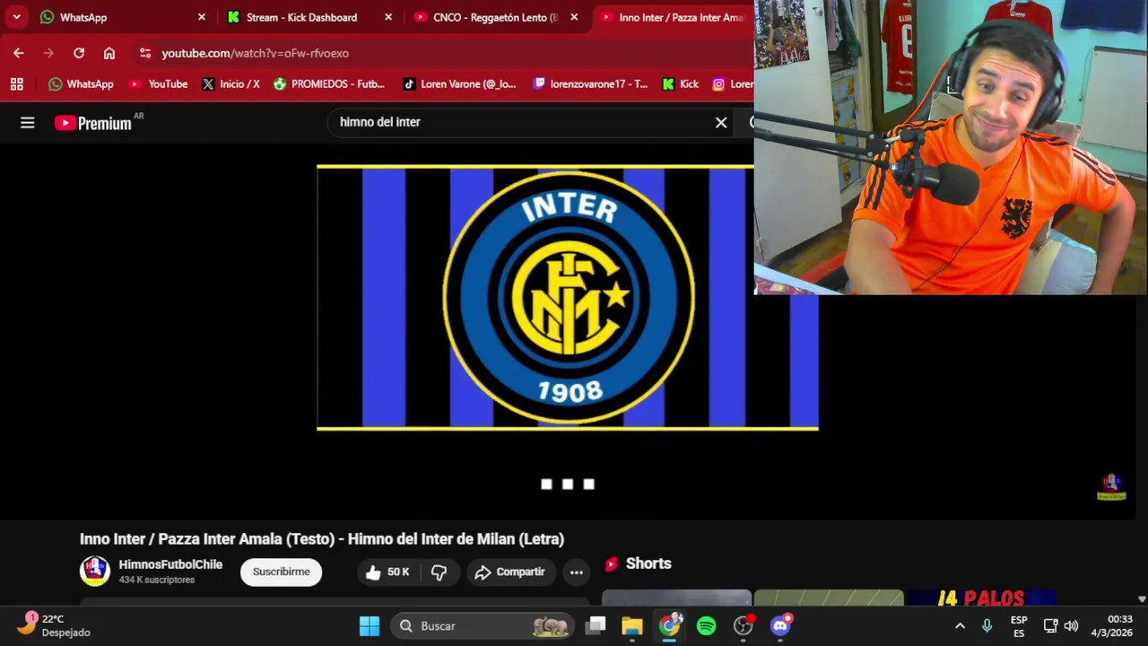The width and height of the screenshot is (1148, 646).
Task: Switch to CNCO - Reggaetón Lento tab
Action: [x=495, y=17]
